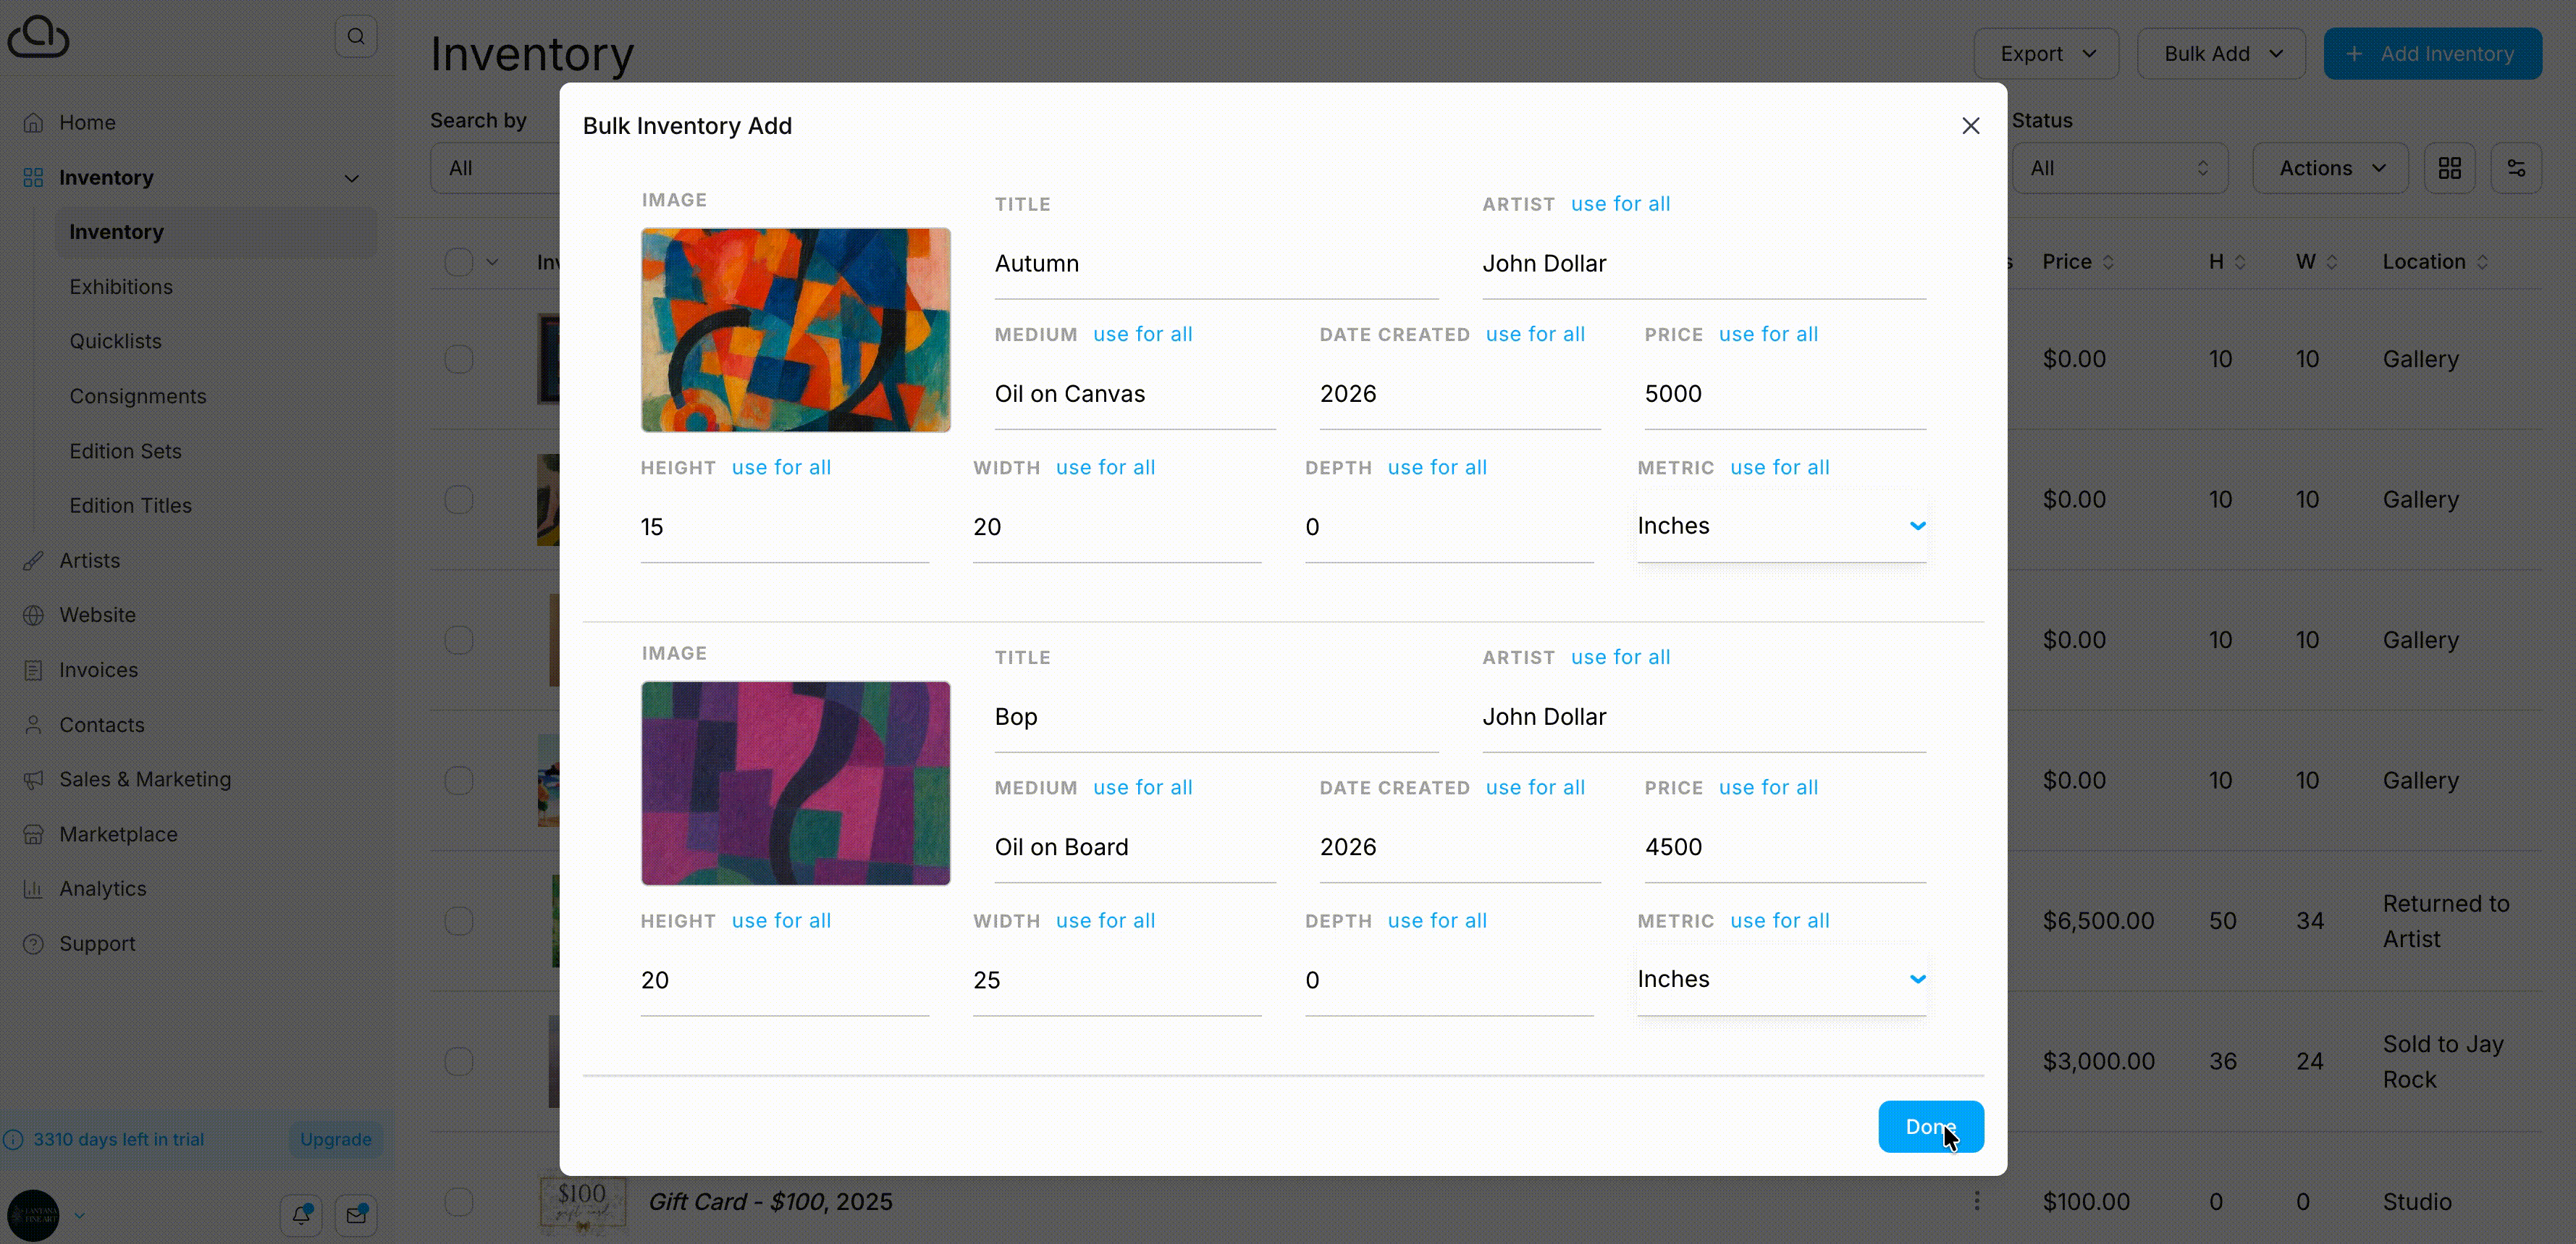Click the Inventory grid icon in sidebar
The image size is (2576, 1244).
(33, 177)
